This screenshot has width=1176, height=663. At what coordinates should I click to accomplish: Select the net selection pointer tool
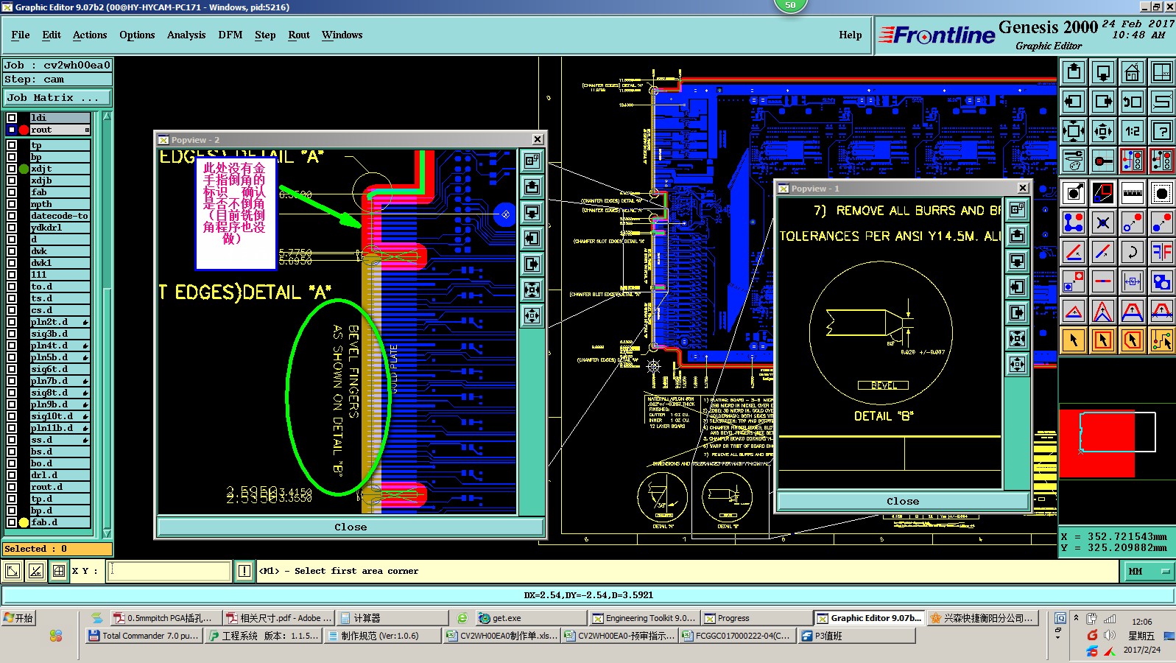tap(1162, 340)
